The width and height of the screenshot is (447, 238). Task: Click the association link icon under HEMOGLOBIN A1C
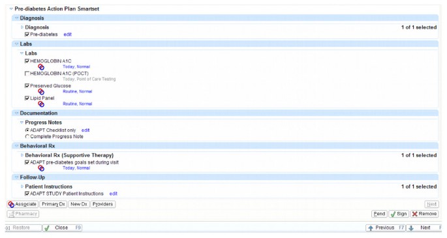[41, 67]
